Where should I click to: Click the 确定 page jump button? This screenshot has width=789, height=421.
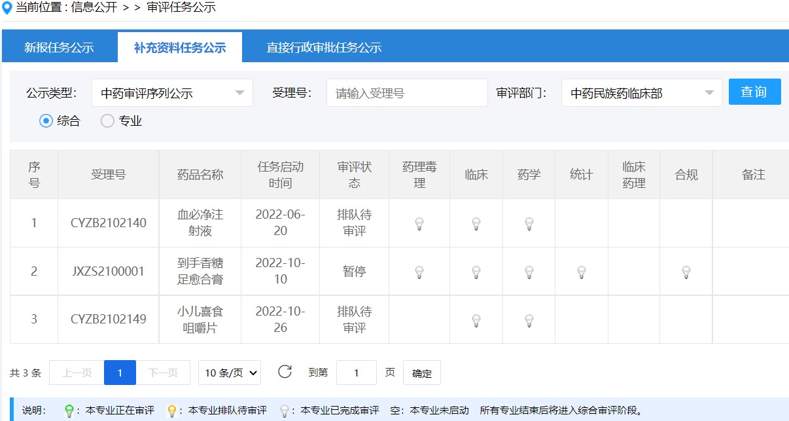421,373
